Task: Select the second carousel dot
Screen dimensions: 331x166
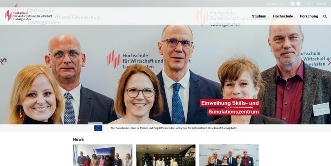Action: (82, 120)
